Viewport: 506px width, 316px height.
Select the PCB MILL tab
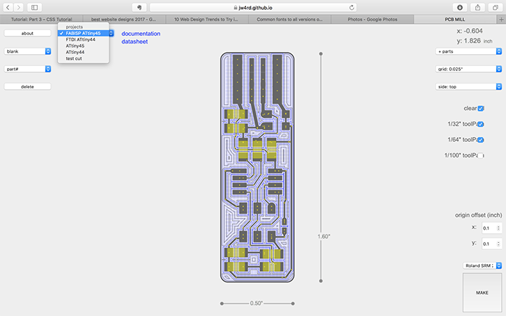(455, 20)
